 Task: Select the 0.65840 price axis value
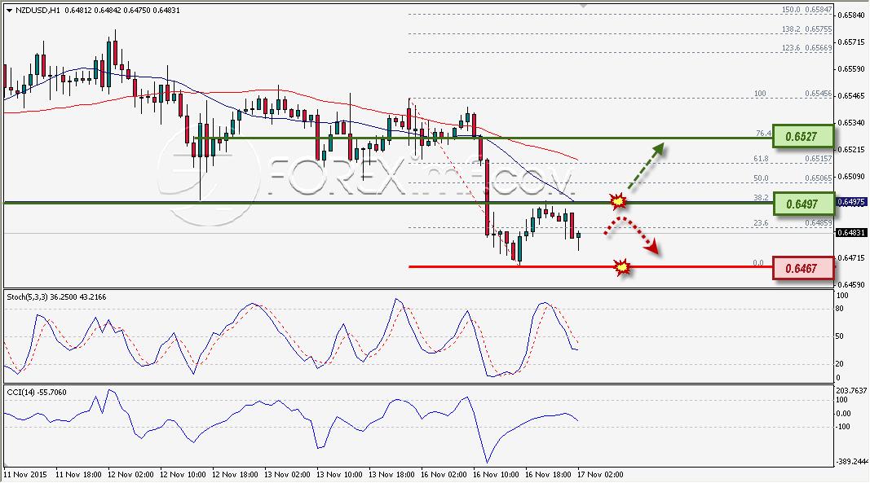click(x=851, y=15)
